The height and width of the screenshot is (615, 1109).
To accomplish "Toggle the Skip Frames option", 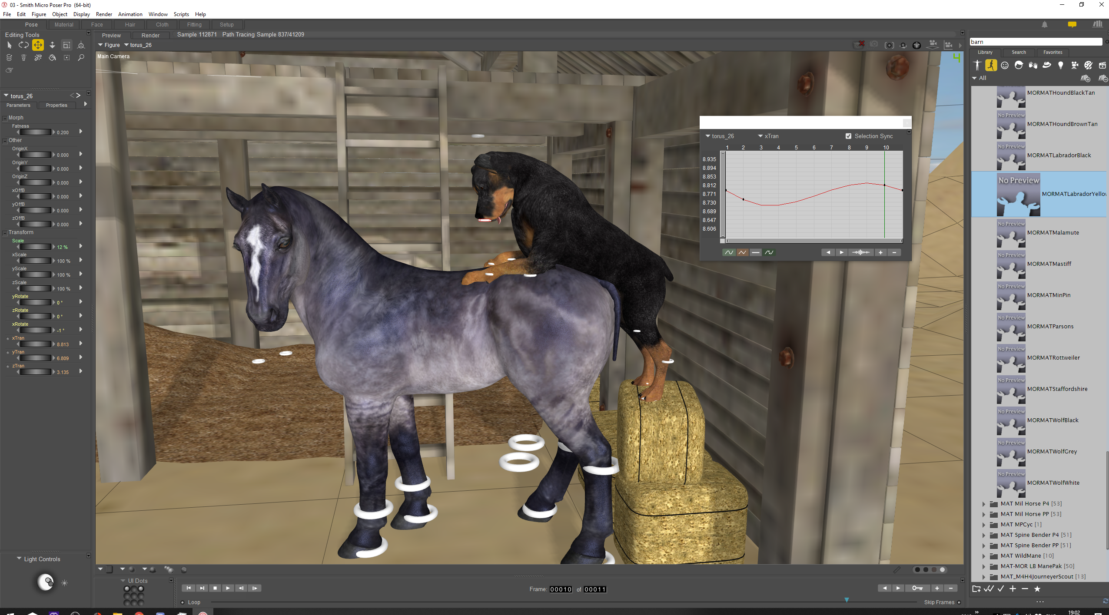I will [x=959, y=602].
